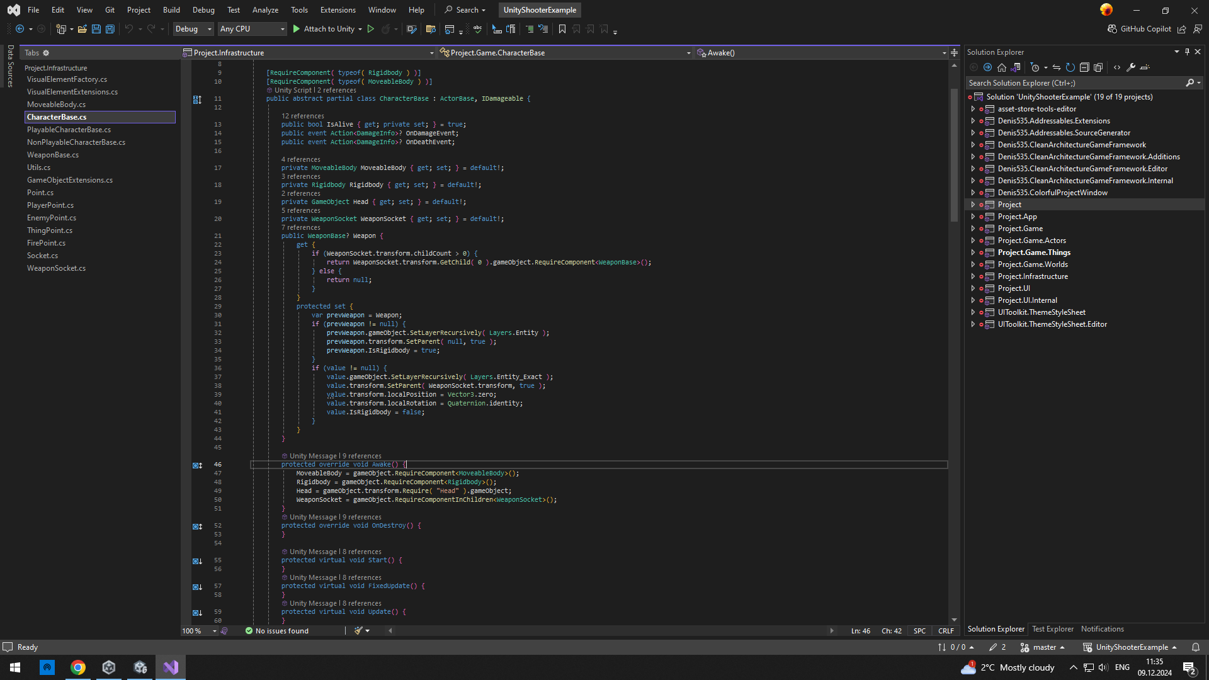The width and height of the screenshot is (1209, 680).
Task: Toggle Preview Selected Items (code brackets)
Action: 1117,67
